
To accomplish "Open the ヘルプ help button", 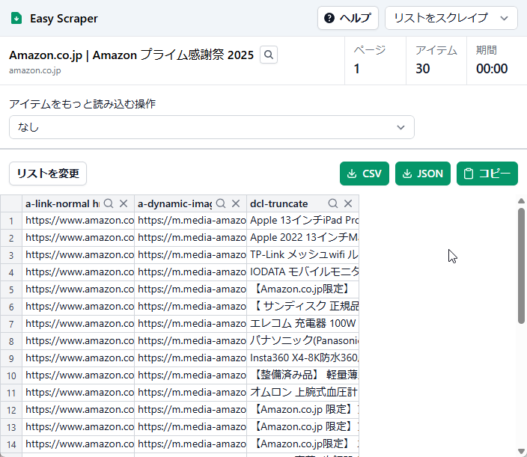I will pyautogui.click(x=348, y=18).
